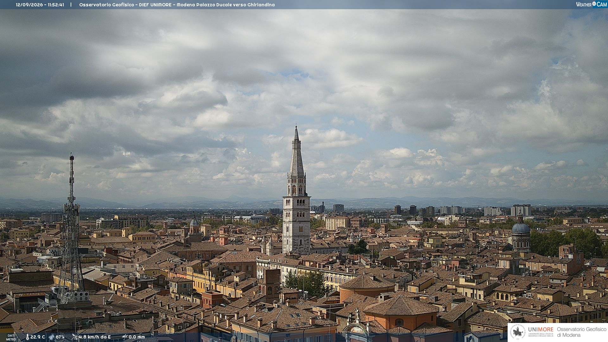Click the UNIMORE university seal emblem
The height and width of the screenshot is (342, 608).
tap(518, 332)
